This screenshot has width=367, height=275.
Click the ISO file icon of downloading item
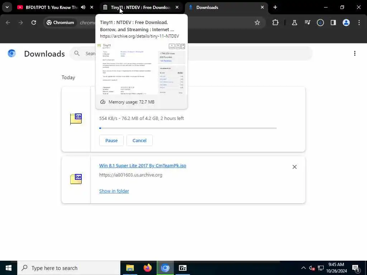(76, 119)
